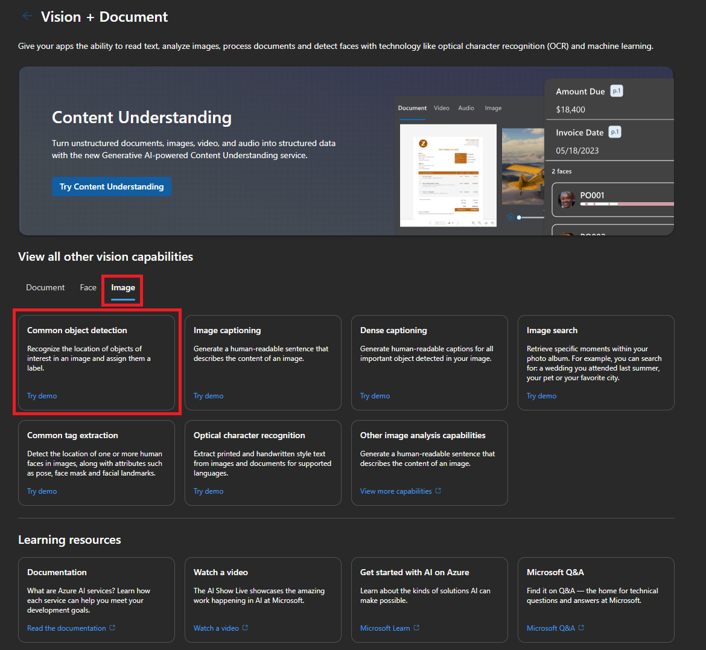Select the Image capabilities tab
Screen dimensions: 706x650
[x=123, y=288]
